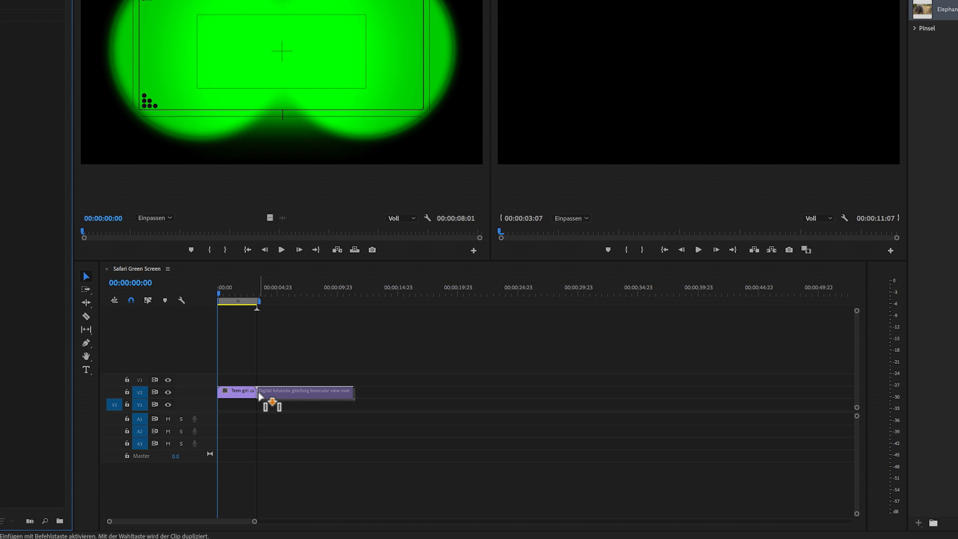Choose the Hand tool
This screenshot has width=958, height=539.
coord(86,356)
